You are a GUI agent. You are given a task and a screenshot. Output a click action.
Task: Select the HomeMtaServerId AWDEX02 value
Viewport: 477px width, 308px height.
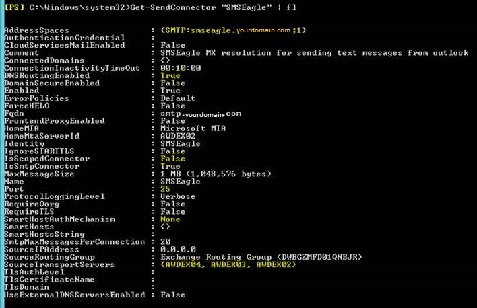tap(178, 136)
